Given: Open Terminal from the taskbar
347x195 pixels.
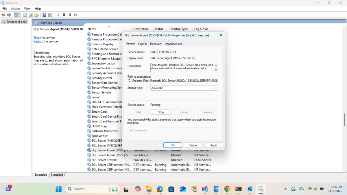Looking at the screenshot, I should [239, 189].
